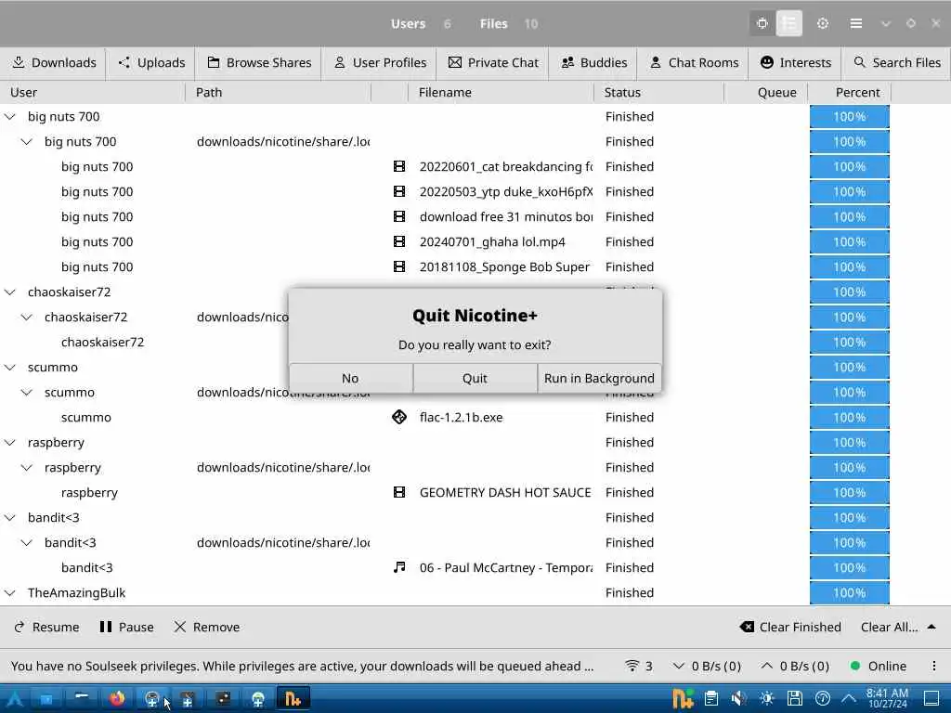
Task: Click the Nicotine+ system tray icon
Action: point(683,698)
